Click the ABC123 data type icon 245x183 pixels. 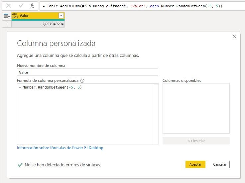(15, 16)
